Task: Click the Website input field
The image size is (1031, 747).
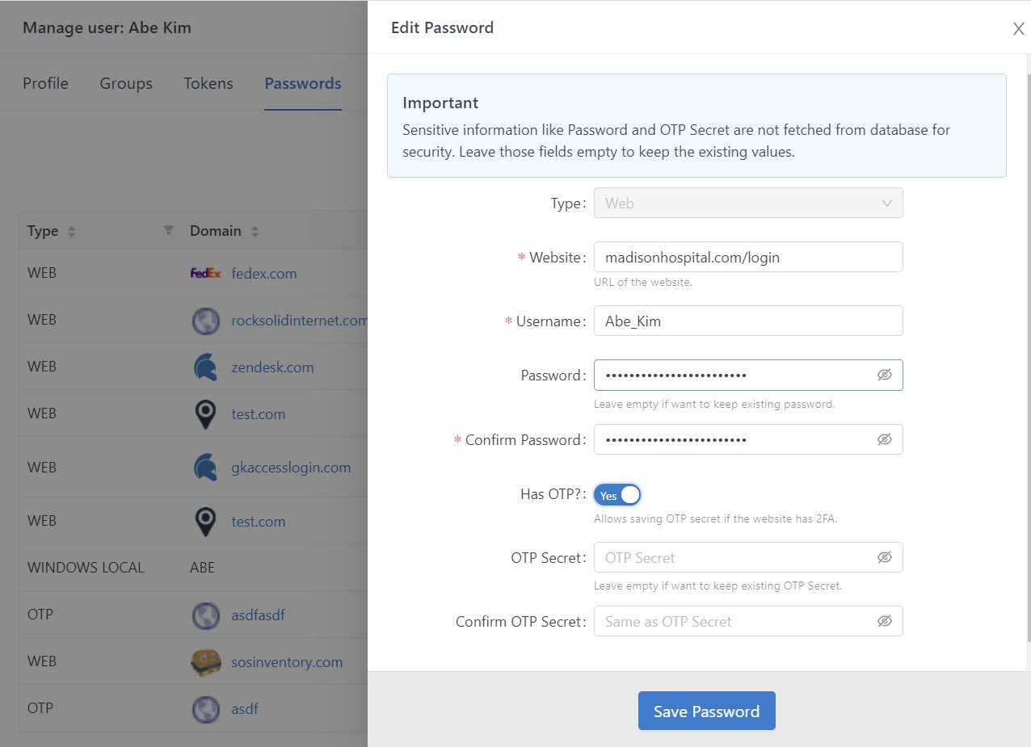Action: 747,258
